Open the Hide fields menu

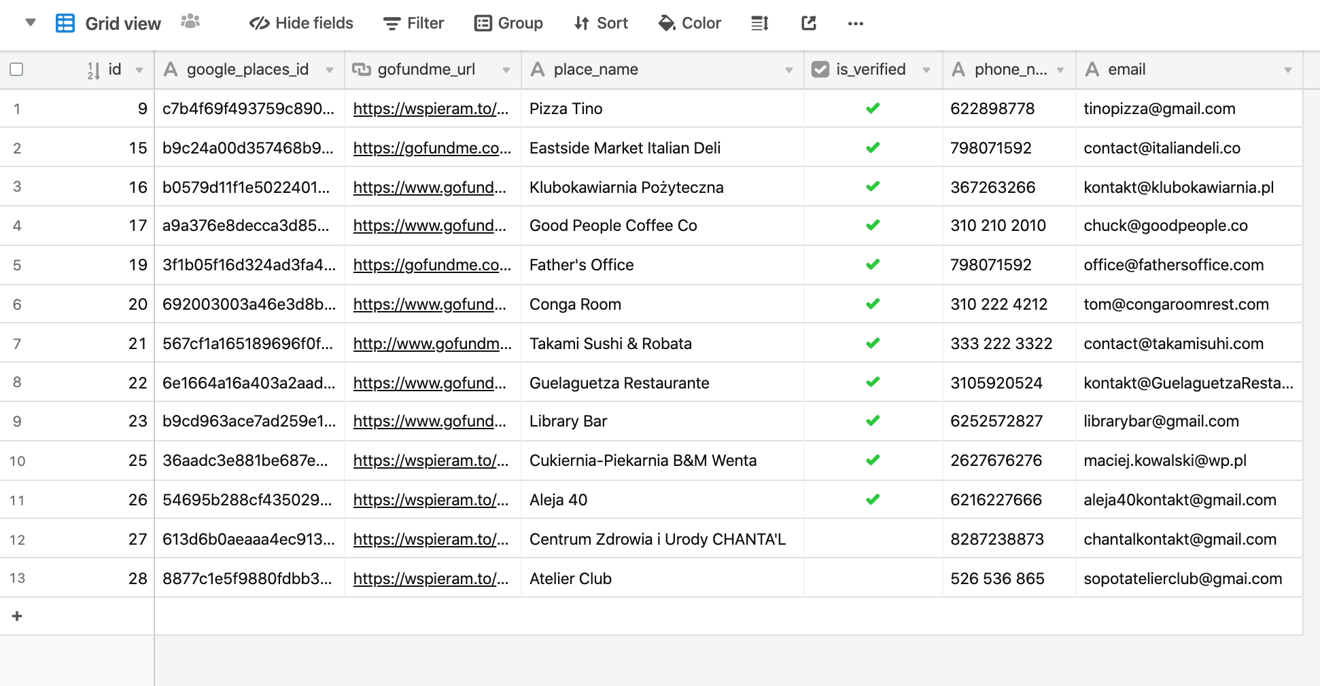point(301,23)
